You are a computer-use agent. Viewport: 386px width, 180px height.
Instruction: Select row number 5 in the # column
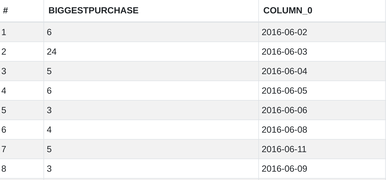[x=4, y=110]
